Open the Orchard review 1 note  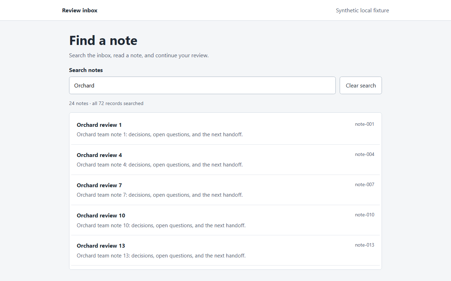[225, 130]
